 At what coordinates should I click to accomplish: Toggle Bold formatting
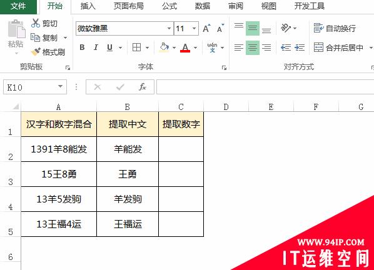click(82, 47)
